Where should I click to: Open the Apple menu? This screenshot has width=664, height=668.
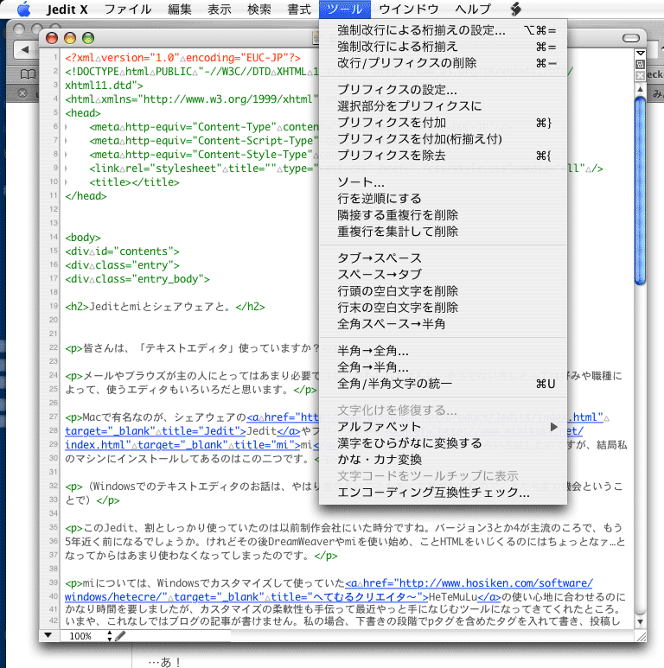pos(23,9)
